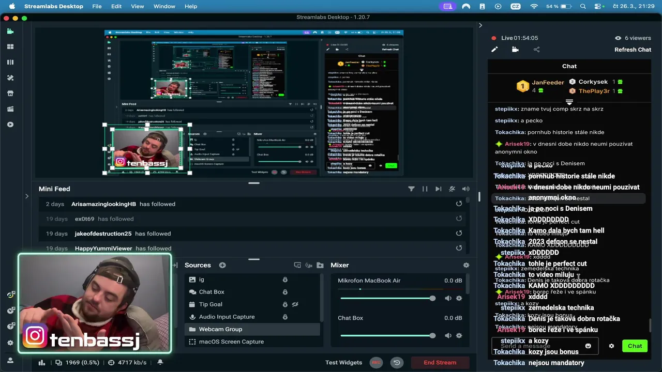The width and height of the screenshot is (662, 372).
Task: Open the Window menu
Action: [x=164, y=6]
